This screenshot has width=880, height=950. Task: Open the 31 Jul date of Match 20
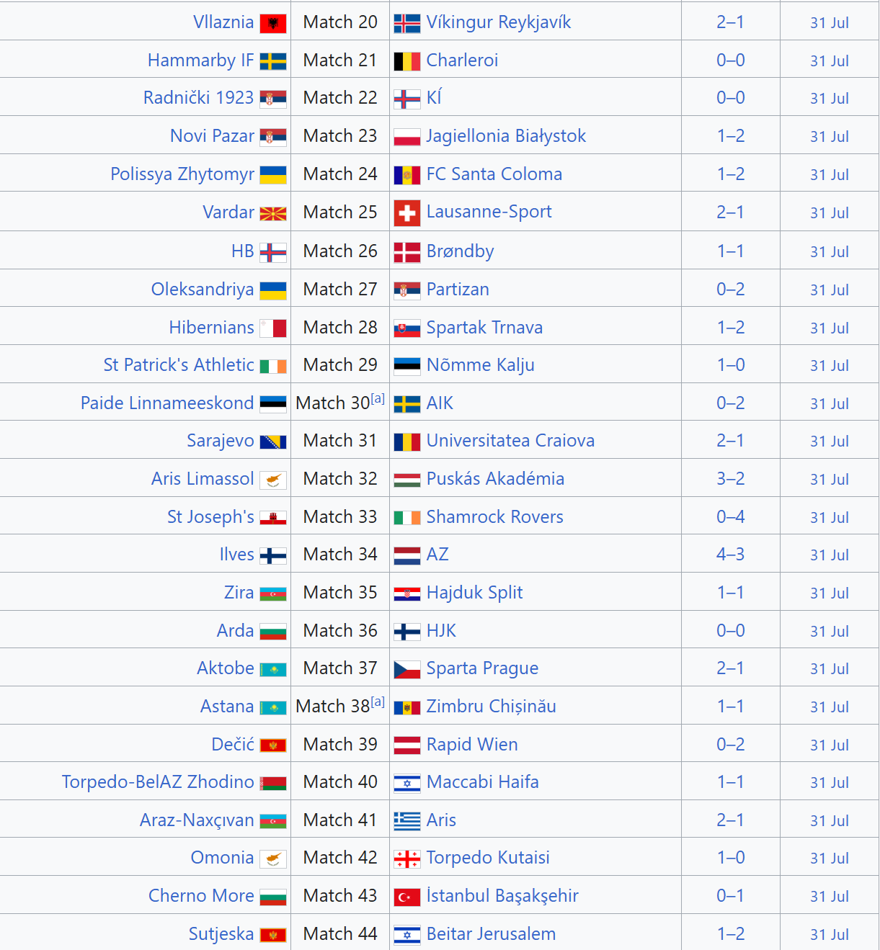click(x=830, y=22)
